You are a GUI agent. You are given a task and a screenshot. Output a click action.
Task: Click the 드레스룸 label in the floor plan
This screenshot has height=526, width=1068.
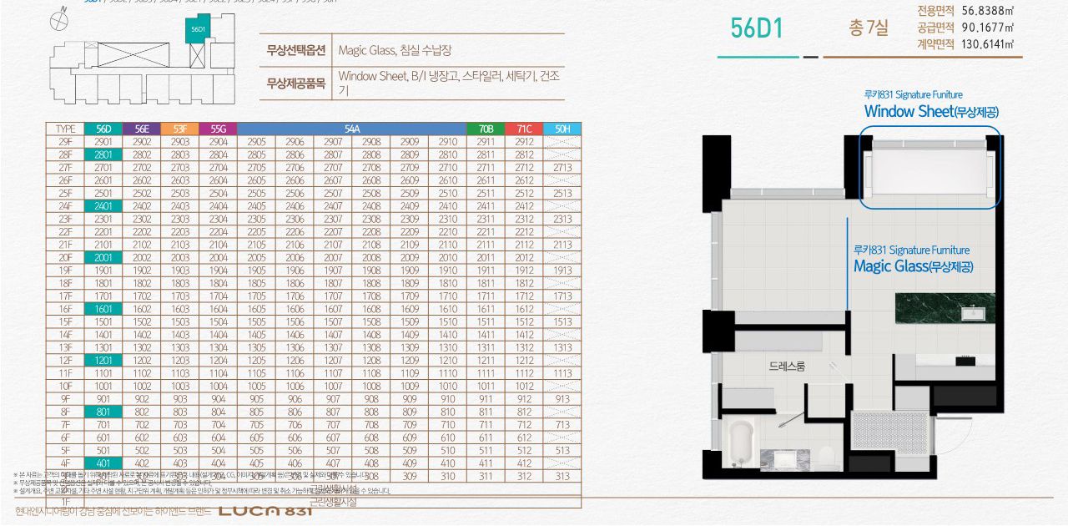[x=787, y=366]
